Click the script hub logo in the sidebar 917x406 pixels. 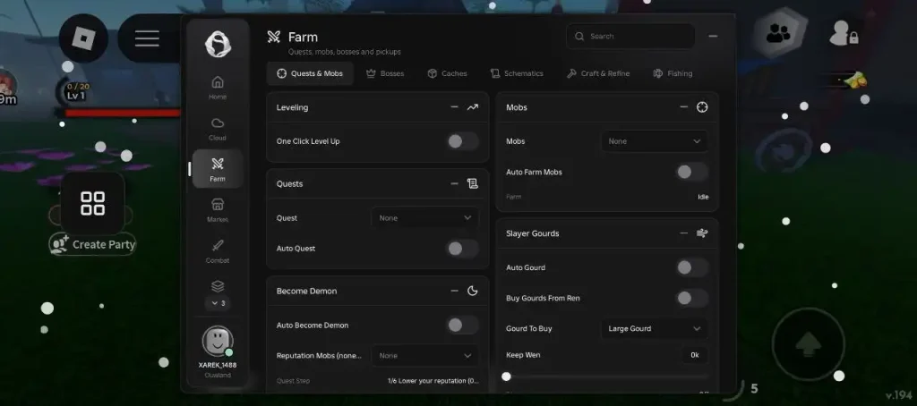pos(218,45)
